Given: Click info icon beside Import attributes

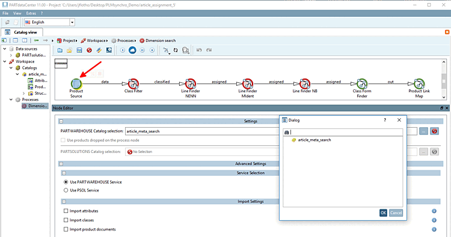Looking at the screenshot, I should (434, 211).
